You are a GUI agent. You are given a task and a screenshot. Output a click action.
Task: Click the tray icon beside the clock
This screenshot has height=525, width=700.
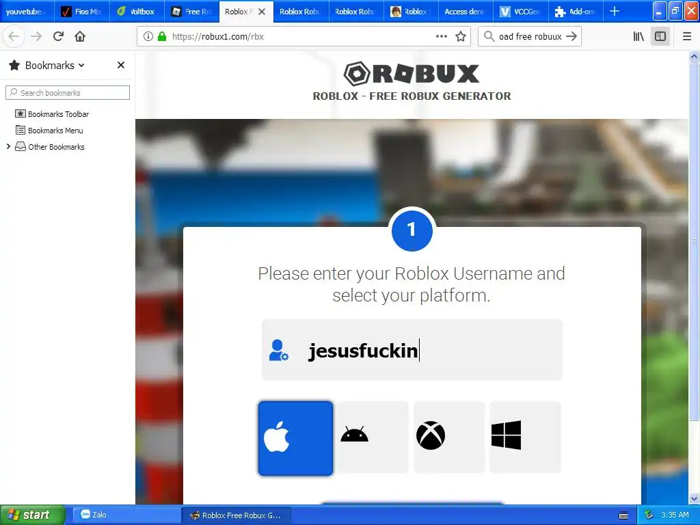649,515
